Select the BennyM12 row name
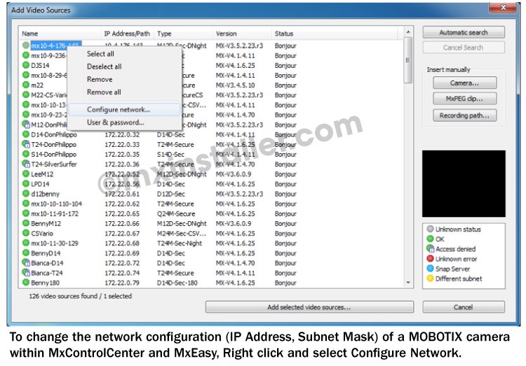The height and width of the screenshot is (366, 526). click(46, 224)
